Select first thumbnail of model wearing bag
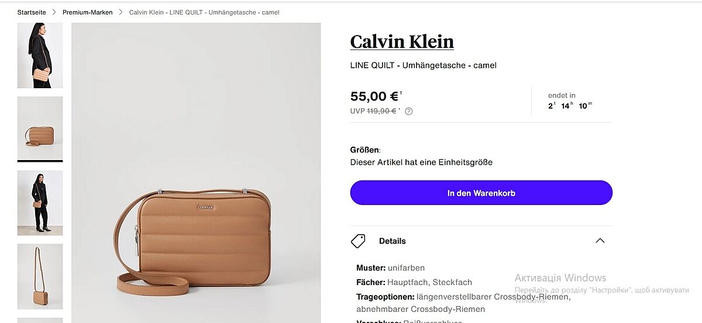 (40, 55)
